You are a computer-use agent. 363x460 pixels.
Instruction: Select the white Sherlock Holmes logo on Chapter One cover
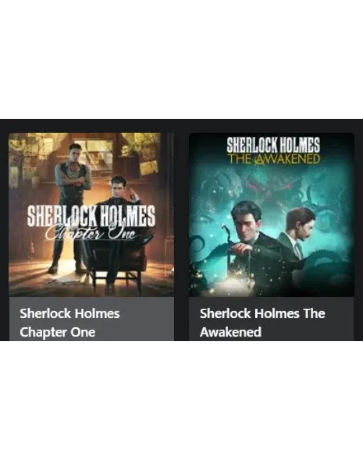tap(91, 215)
